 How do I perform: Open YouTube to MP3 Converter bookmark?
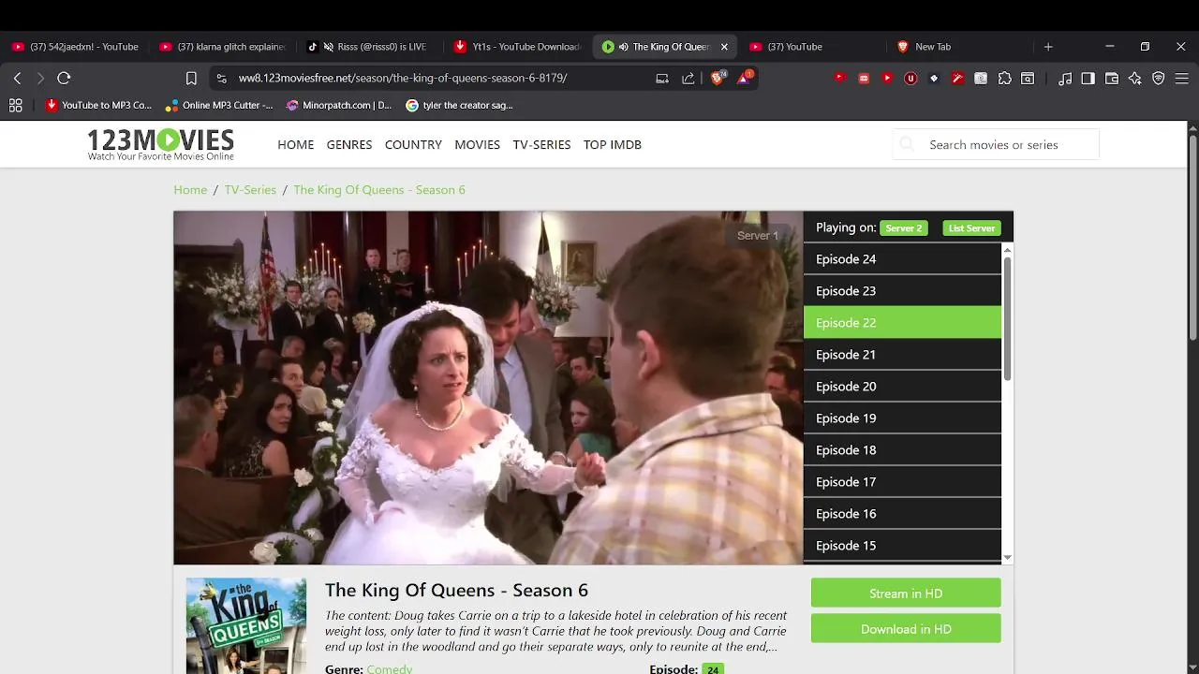pyautogui.click(x=98, y=106)
